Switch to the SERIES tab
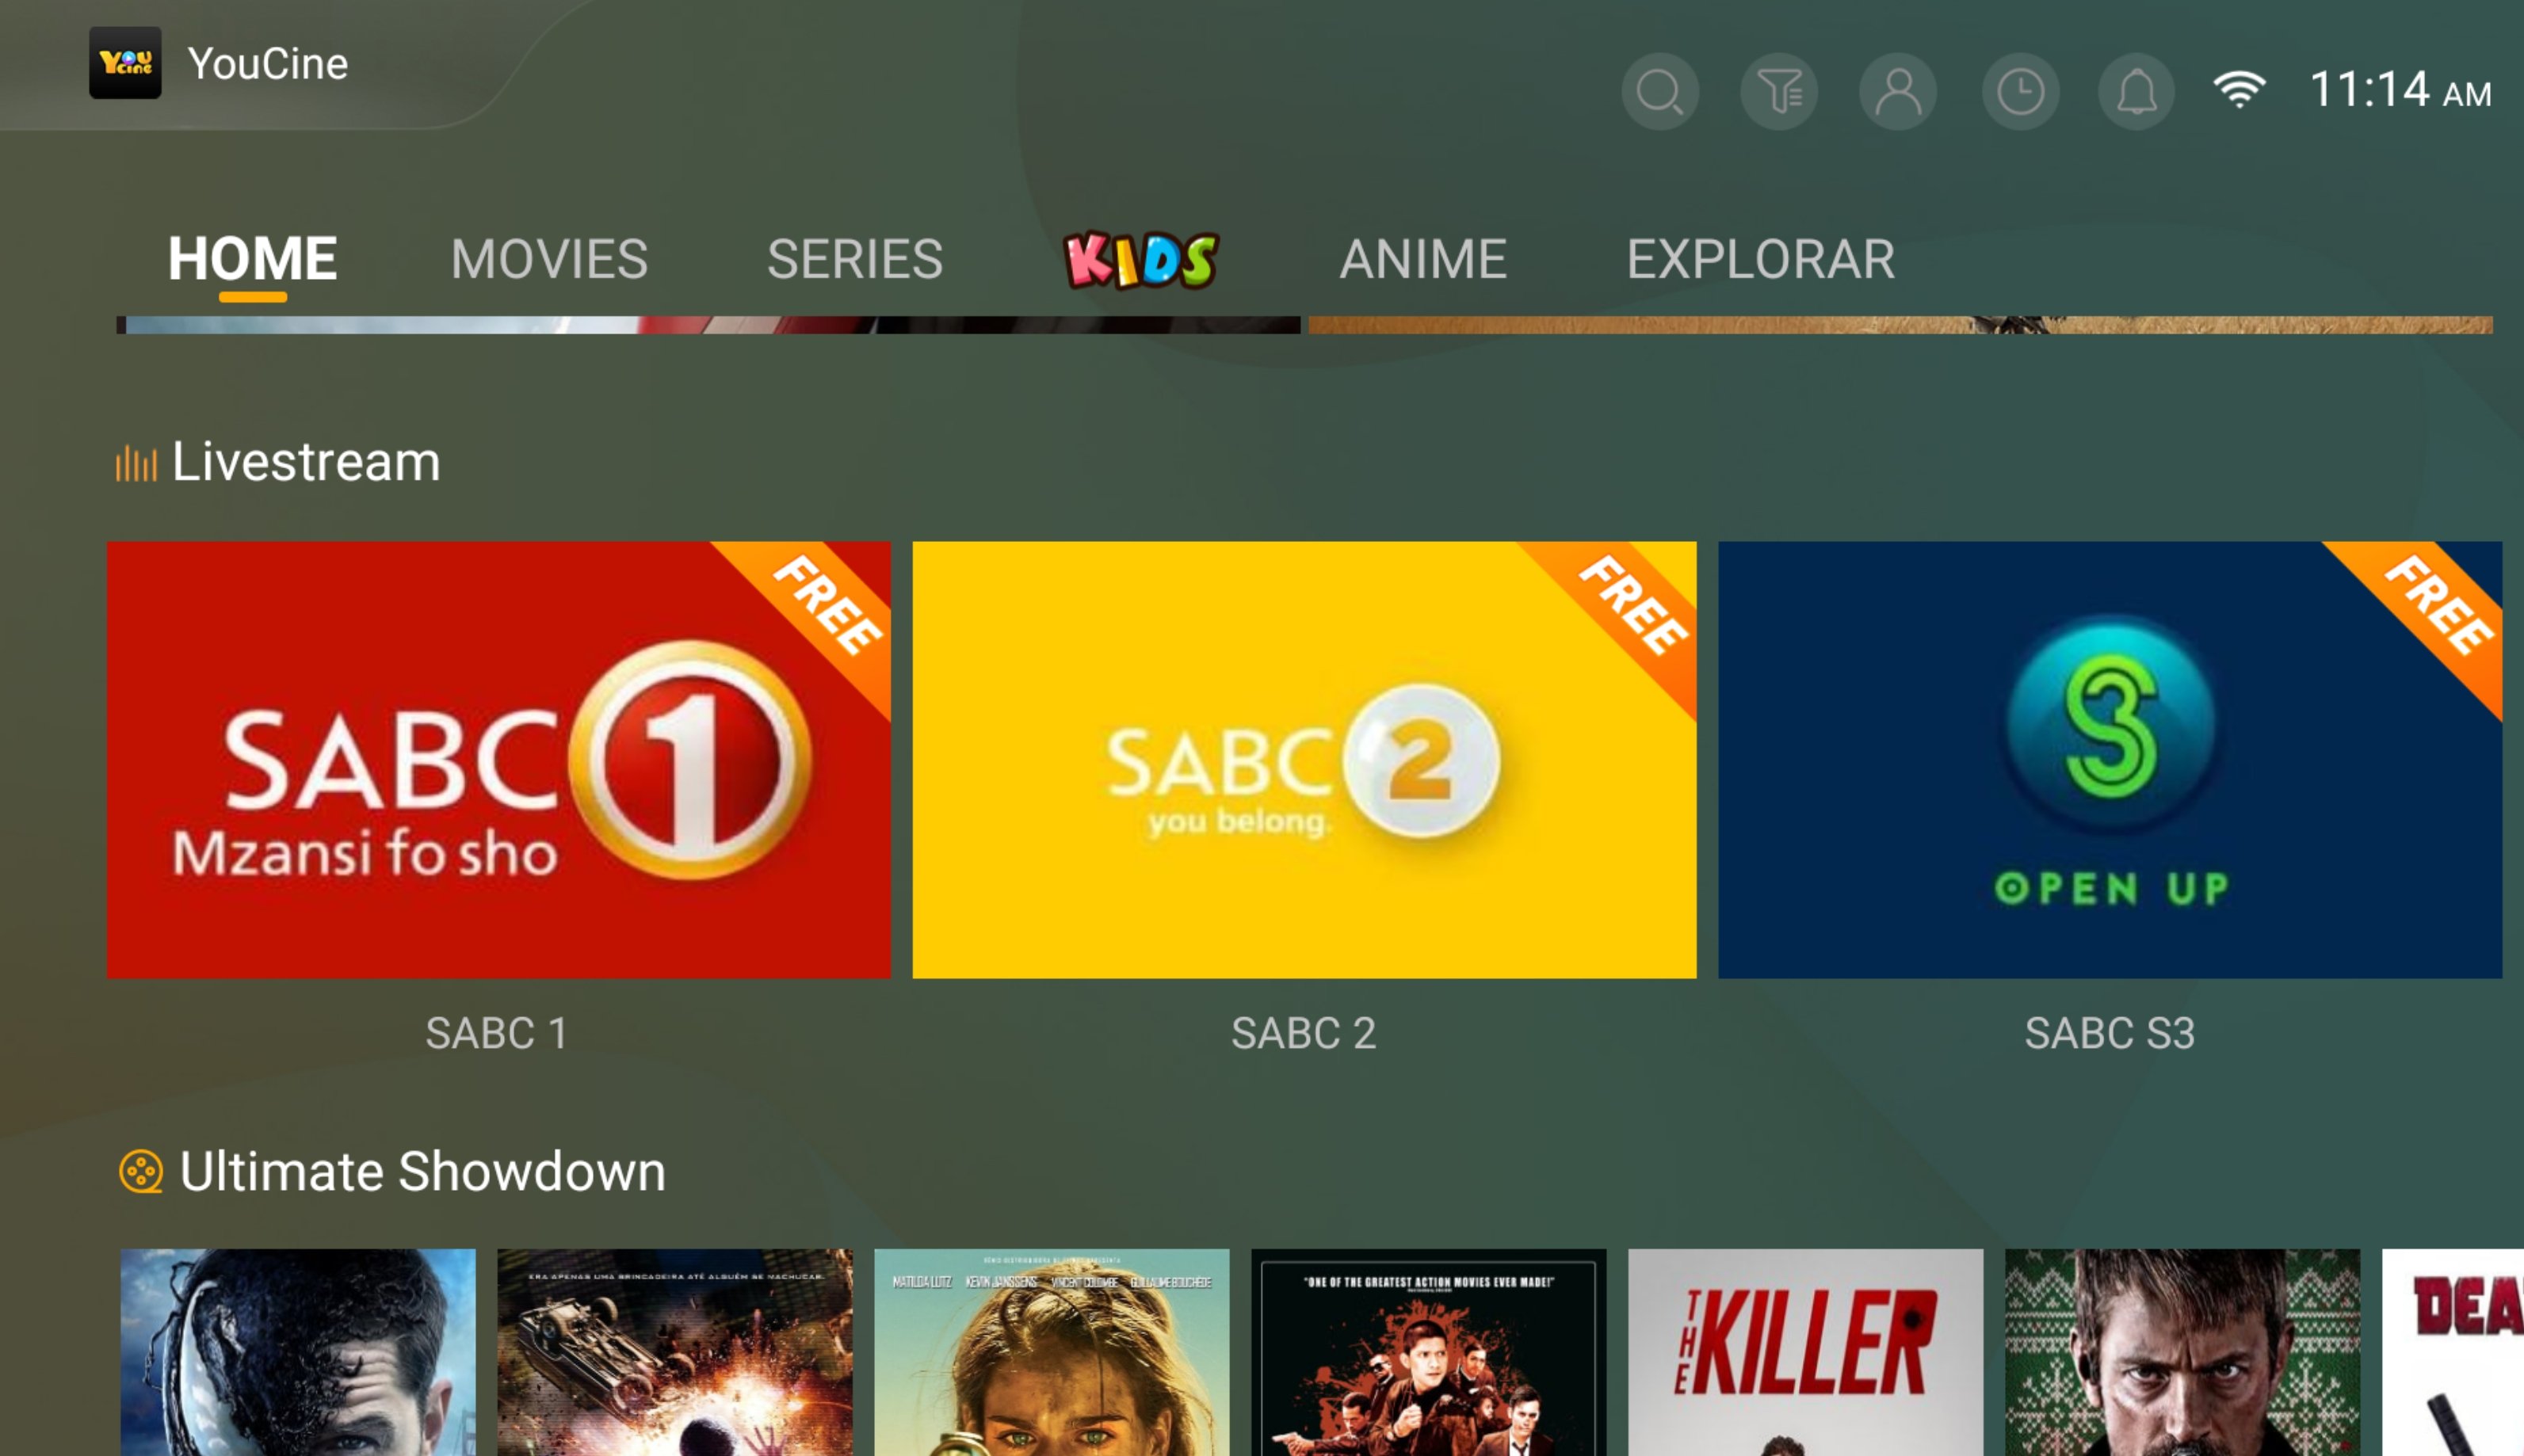2524x1456 pixels. pyautogui.click(x=854, y=259)
